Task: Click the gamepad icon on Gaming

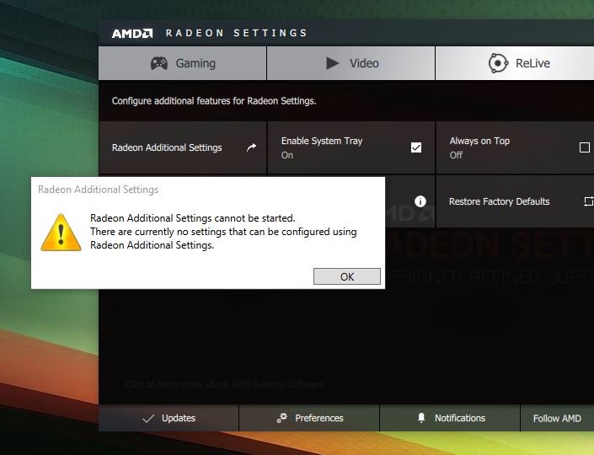Action: [159, 63]
